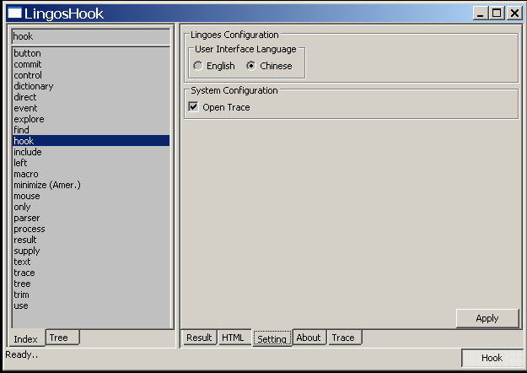
Task: Select 'left' in the word list
Action: coord(91,163)
